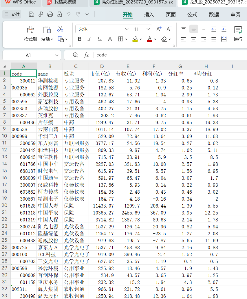The image size is (247, 299).
Task: Click the Select All corner triangle
Action: click(x=5, y=66)
